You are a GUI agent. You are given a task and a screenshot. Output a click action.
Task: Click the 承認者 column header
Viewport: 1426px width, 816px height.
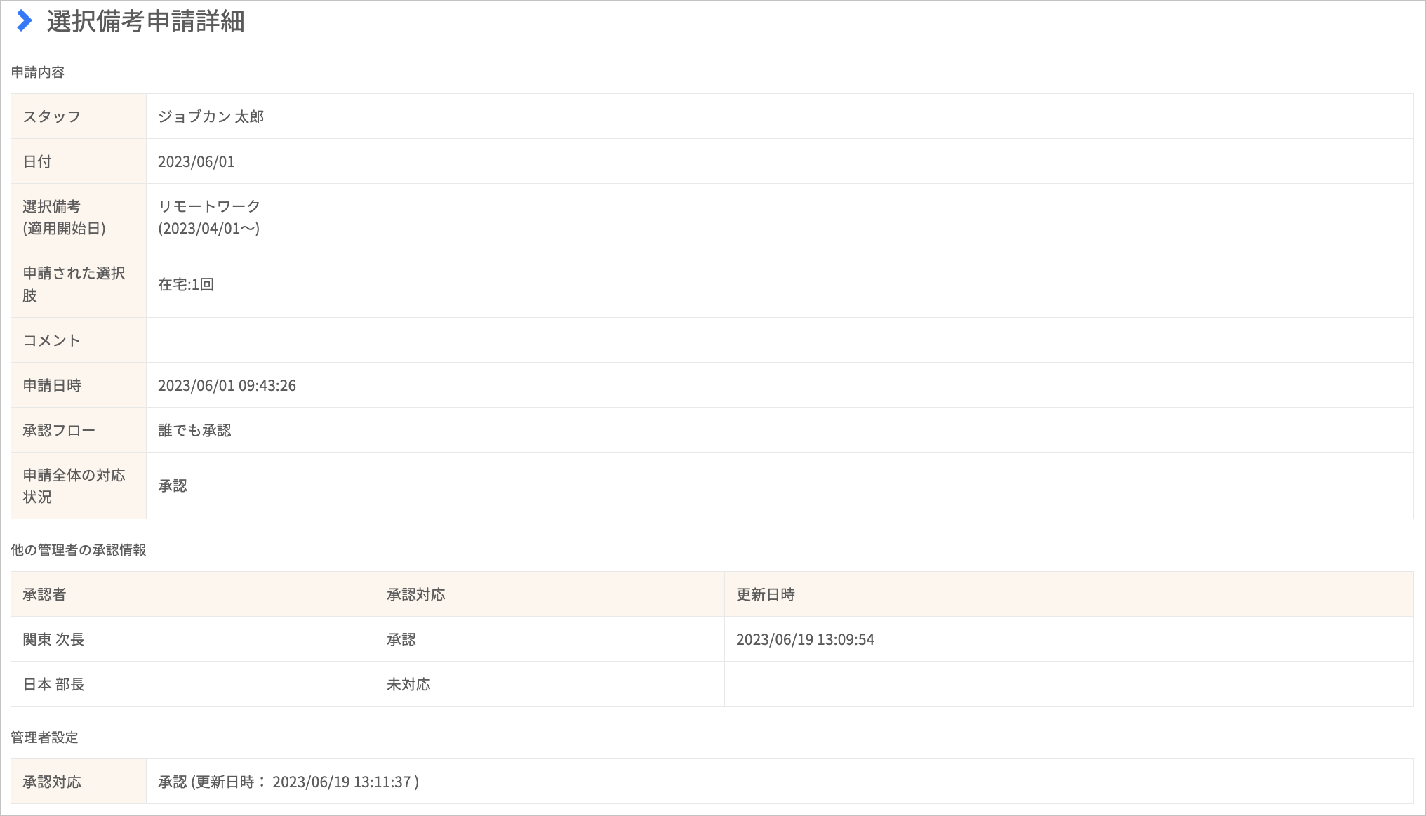(44, 594)
